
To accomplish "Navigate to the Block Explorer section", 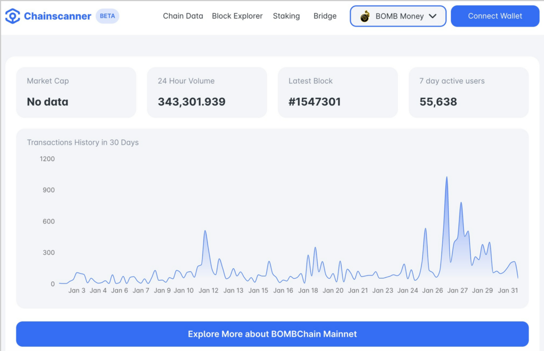I will 237,16.
